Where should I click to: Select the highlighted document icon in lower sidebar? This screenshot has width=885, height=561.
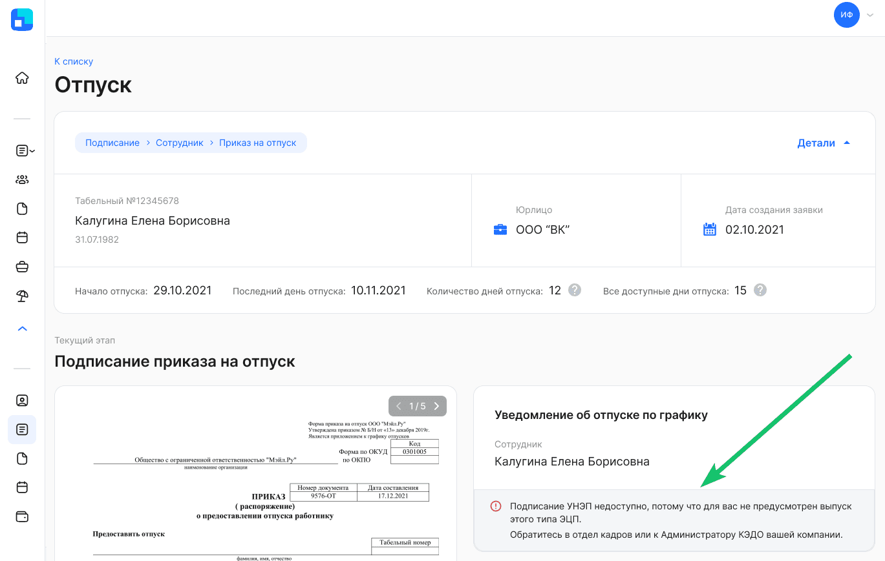pos(22,429)
